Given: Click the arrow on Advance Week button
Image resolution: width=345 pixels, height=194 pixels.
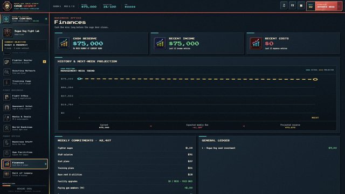Looking at the screenshot, I should pos(340,6).
